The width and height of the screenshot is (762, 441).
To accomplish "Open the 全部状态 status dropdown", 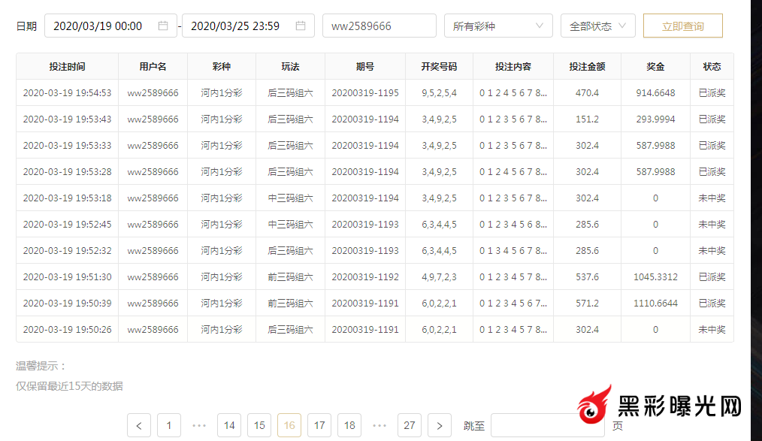I will pos(597,26).
